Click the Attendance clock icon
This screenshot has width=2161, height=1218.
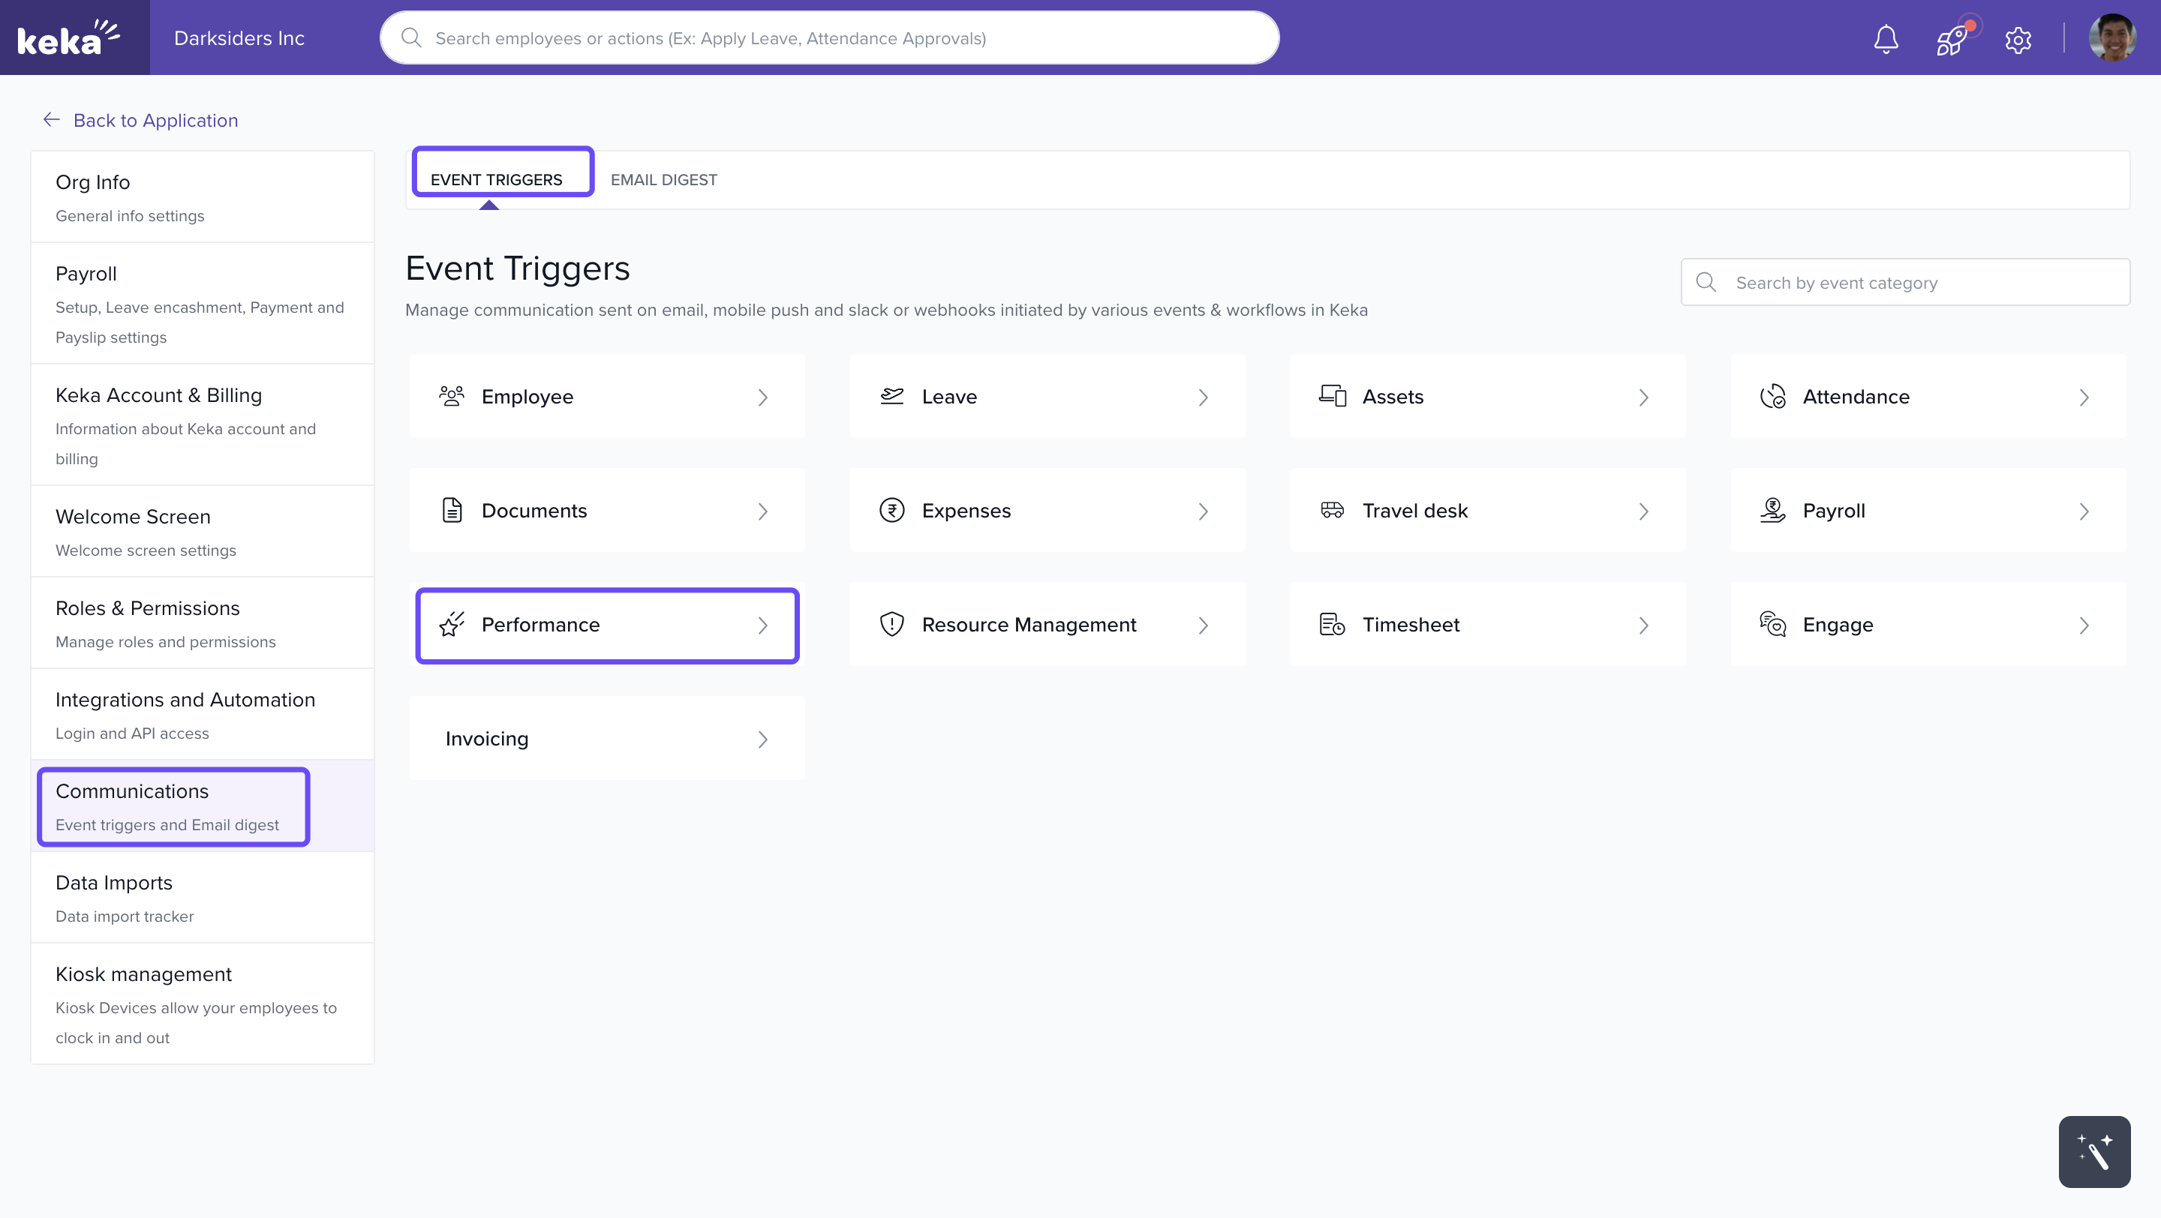coord(1772,396)
